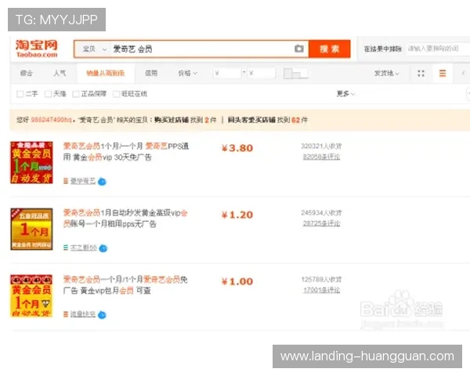Click seller badge icon on ¥1.20 item
Image resolution: width=470 pixels, height=376 pixels.
(x=103, y=248)
